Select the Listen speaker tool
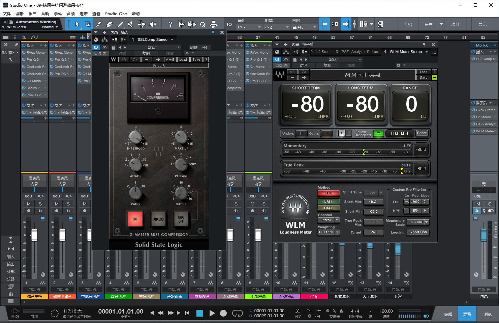Image resolution: width=499 pixels, height=323 pixels. (x=153, y=24)
